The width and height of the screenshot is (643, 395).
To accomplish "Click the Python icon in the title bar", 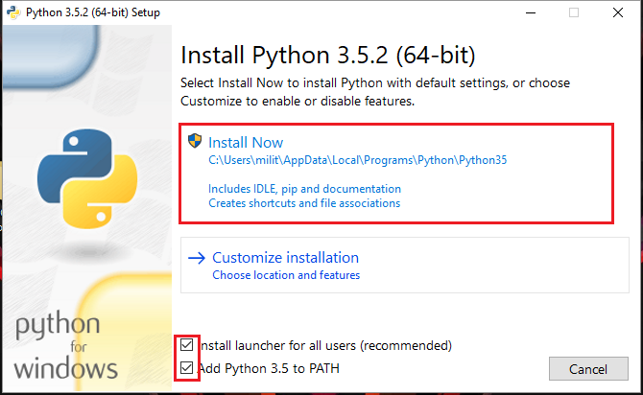I will point(13,12).
